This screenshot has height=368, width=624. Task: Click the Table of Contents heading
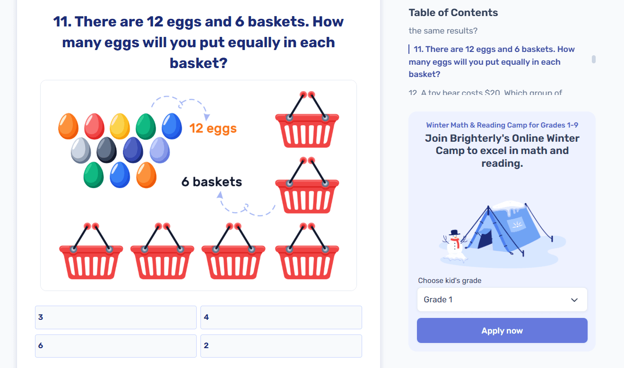point(453,13)
